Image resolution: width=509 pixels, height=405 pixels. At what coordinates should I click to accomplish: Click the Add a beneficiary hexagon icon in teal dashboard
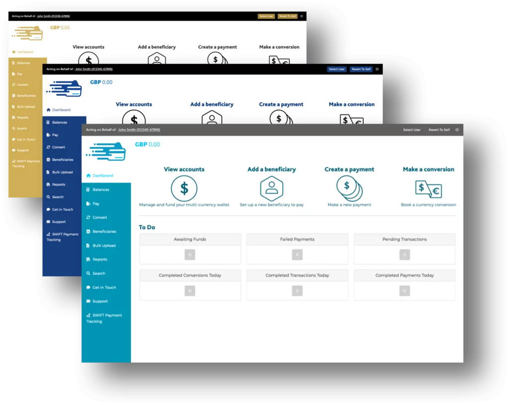pyautogui.click(x=271, y=189)
